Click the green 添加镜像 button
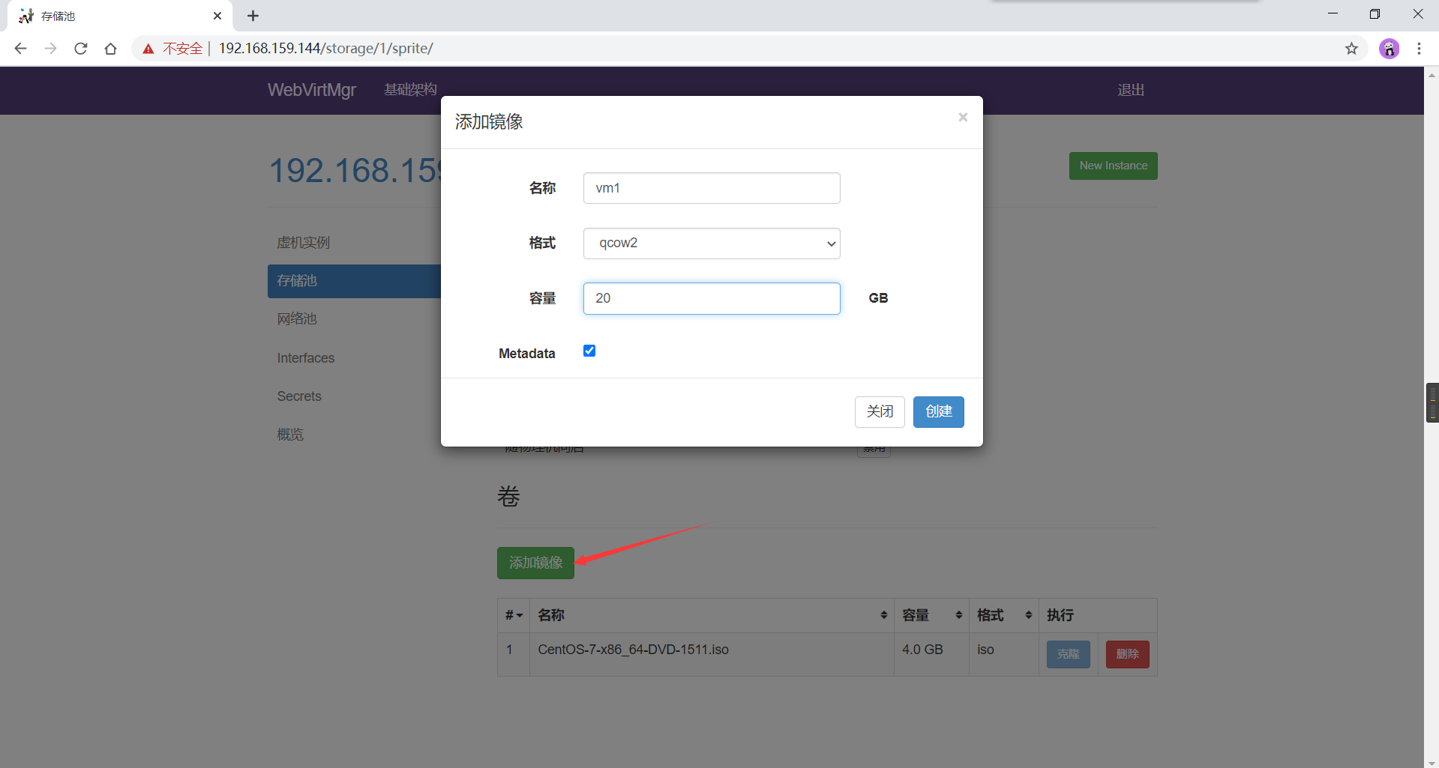The image size is (1439, 768). [535, 563]
